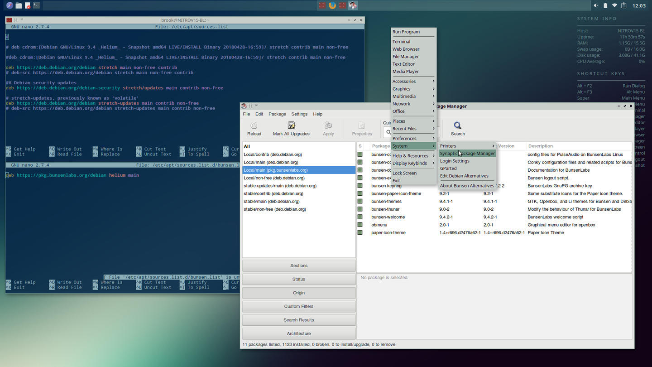Click the Custom Filters button
The width and height of the screenshot is (652, 367).
299,306
